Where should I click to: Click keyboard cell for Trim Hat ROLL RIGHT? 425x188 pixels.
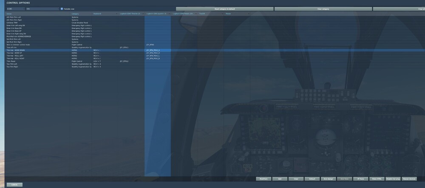point(105,59)
